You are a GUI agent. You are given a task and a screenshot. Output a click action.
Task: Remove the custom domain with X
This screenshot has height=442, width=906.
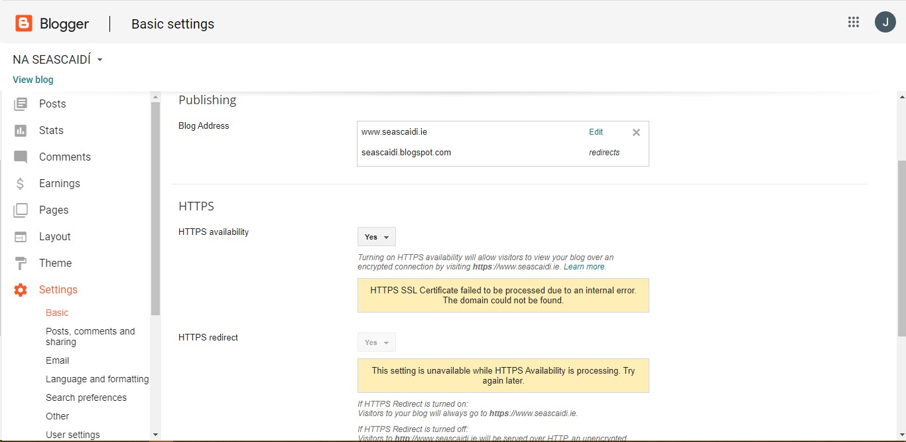click(635, 132)
